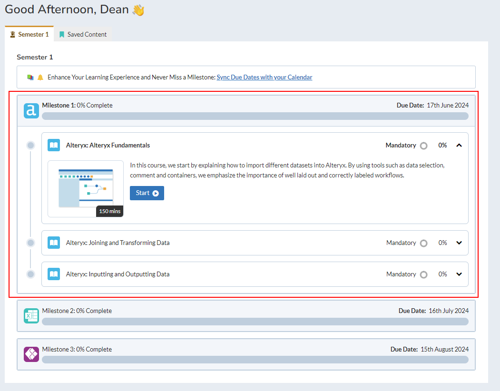
Task: Click book icon beside Inputting and Outputting Data
Action: click(x=54, y=274)
